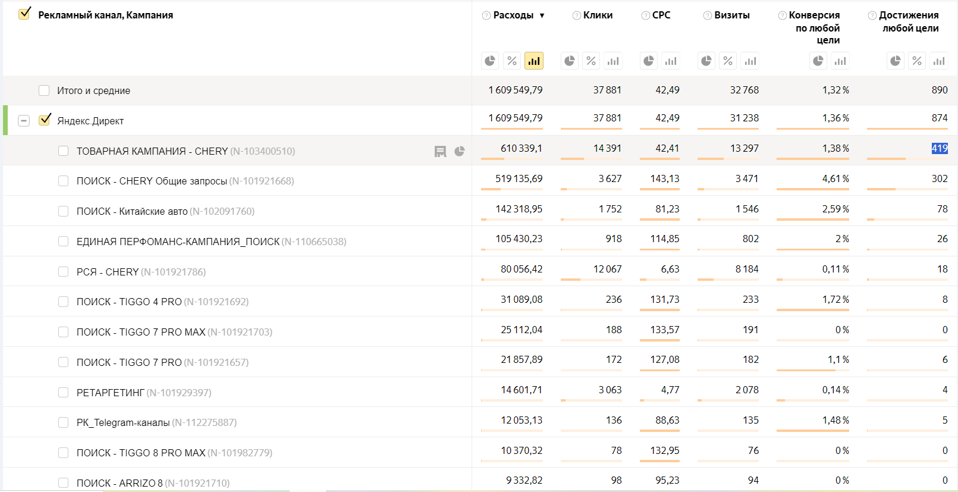Check ПОИСК - TIGGO 4 PRO checkbox
The width and height of the screenshot is (958, 492).
[x=63, y=302]
